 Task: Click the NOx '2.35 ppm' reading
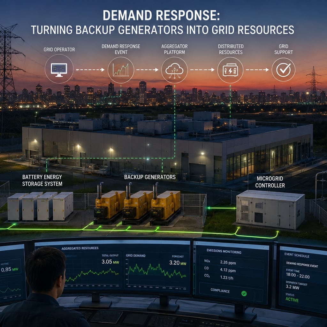(228, 262)
